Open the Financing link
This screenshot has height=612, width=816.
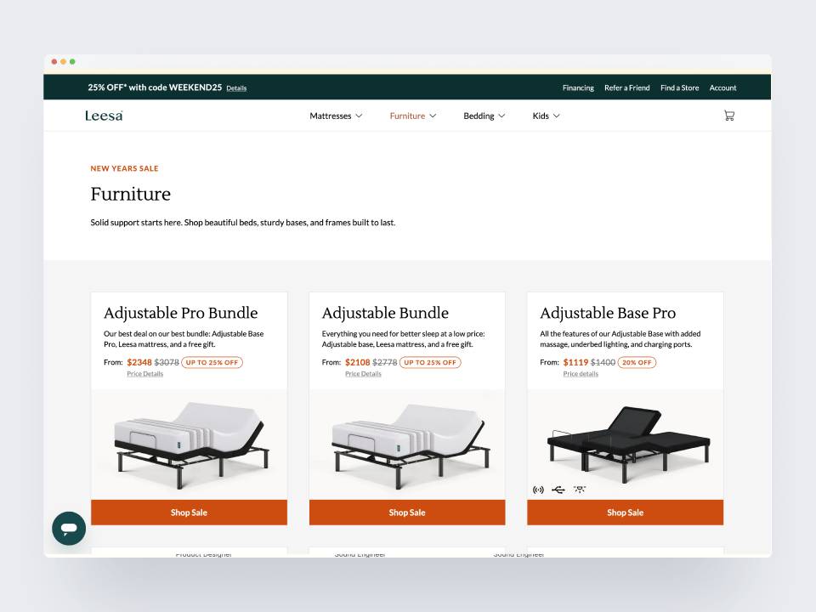578,88
